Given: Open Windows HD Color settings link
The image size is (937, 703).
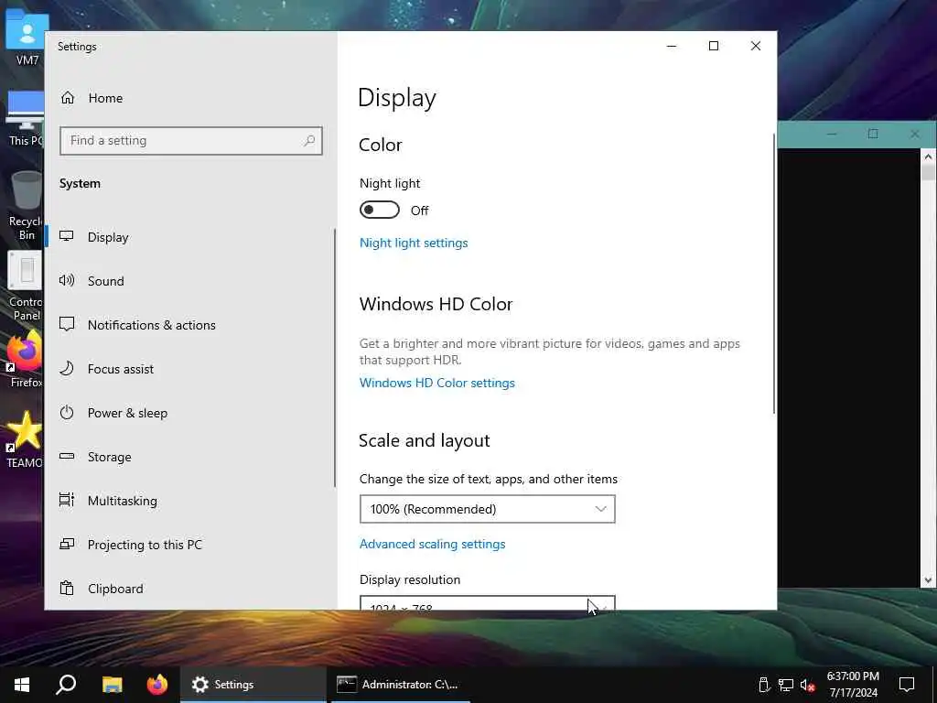Looking at the screenshot, I should tap(436, 383).
